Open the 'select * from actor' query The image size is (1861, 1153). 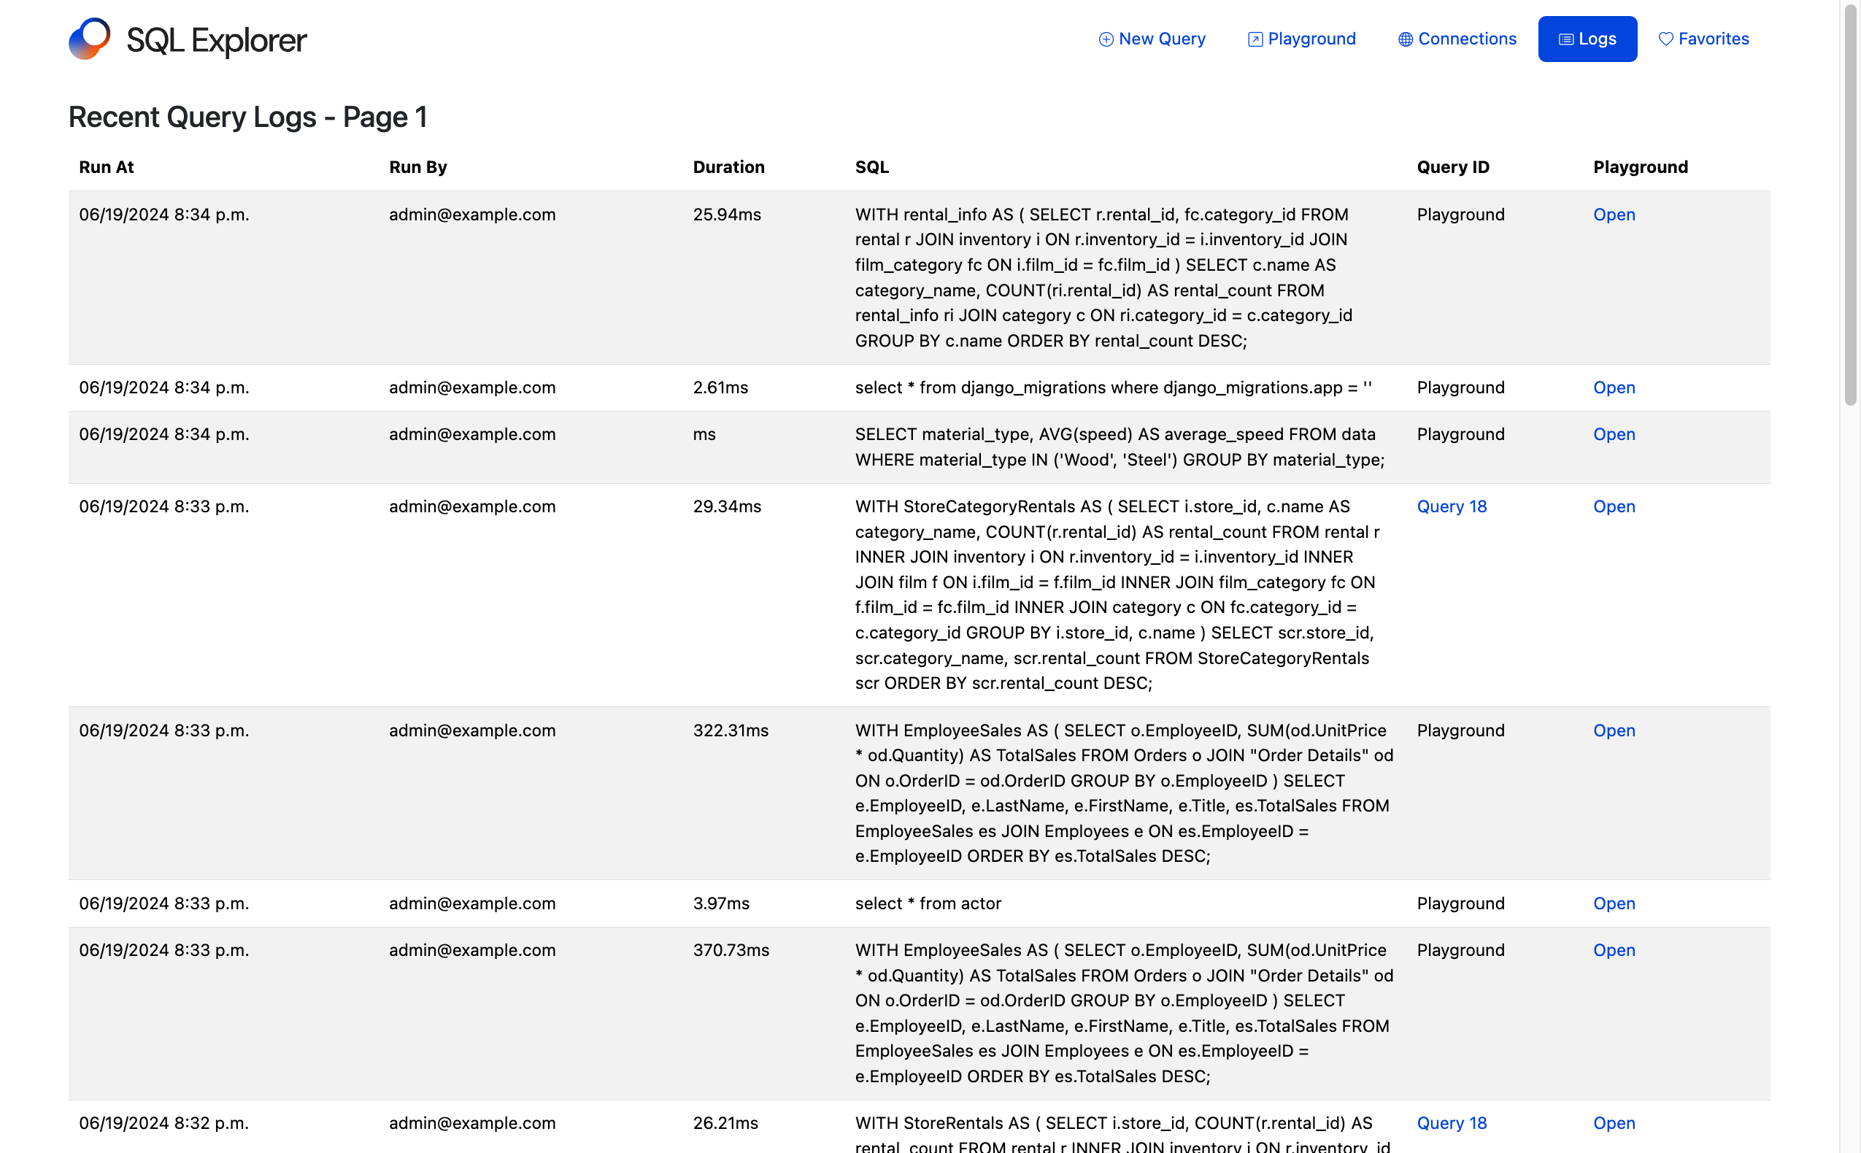coord(1613,903)
